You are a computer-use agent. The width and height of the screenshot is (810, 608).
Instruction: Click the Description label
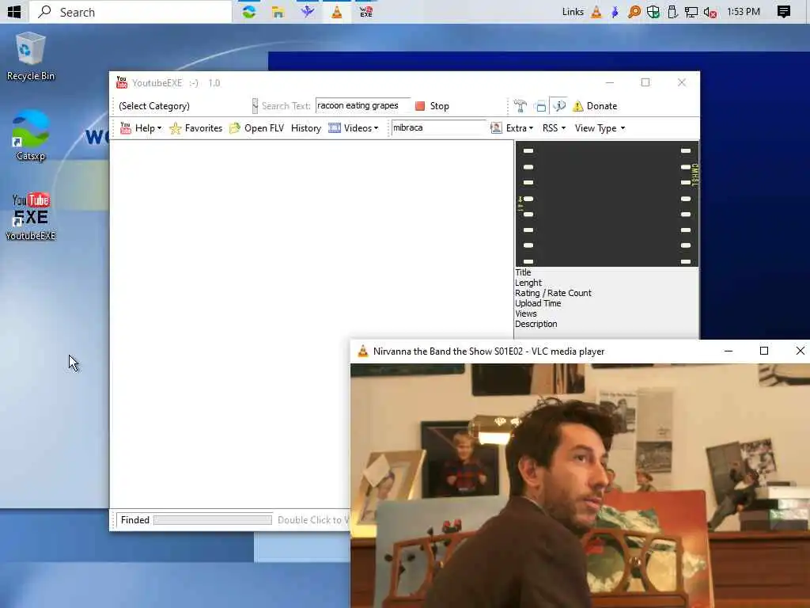coord(536,324)
